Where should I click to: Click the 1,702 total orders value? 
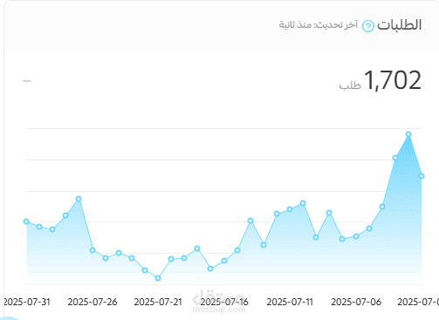[393, 80]
